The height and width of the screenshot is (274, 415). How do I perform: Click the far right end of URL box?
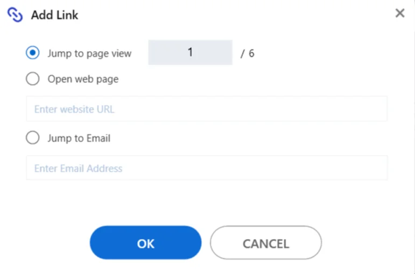[x=381, y=109]
